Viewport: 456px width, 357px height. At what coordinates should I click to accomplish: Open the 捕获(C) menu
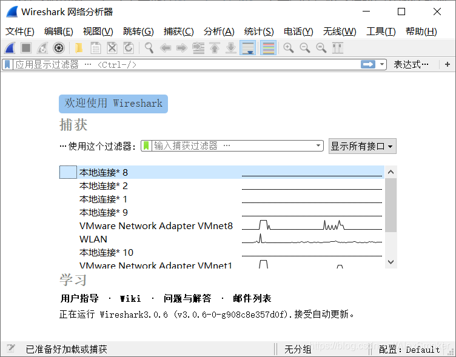[x=178, y=32]
